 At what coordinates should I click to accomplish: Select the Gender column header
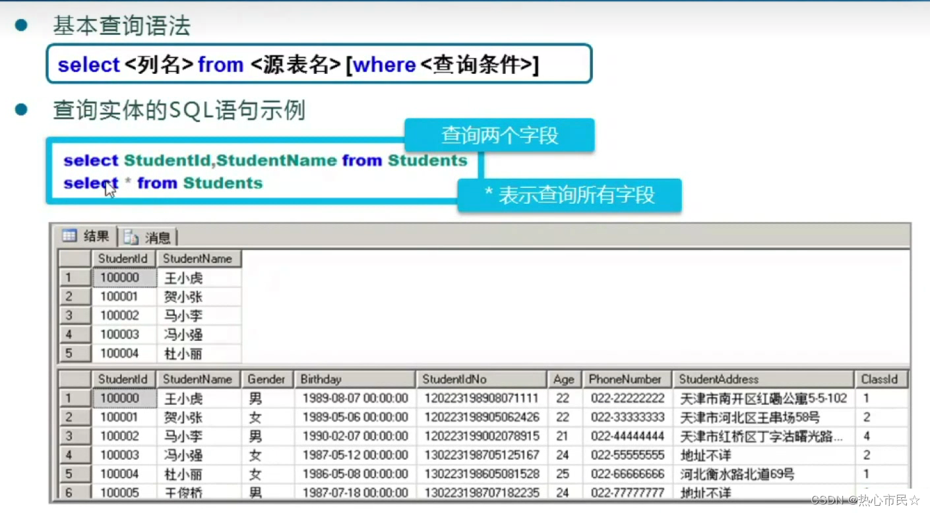coord(266,379)
